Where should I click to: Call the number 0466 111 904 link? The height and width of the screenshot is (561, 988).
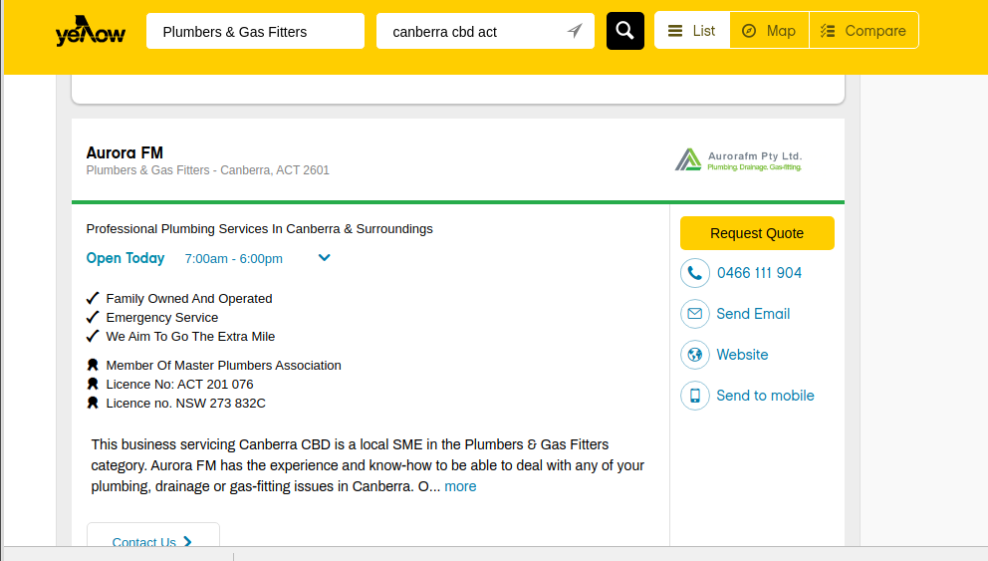click(x=759, y=273)
